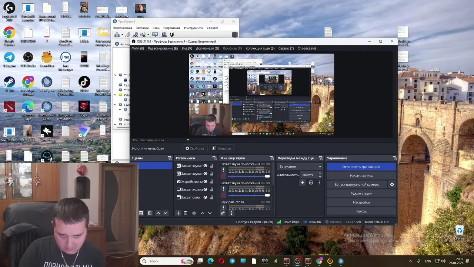Move source down in Источники panel
The width and height of the screenshot is (474, 267).
tap(210, 213)
